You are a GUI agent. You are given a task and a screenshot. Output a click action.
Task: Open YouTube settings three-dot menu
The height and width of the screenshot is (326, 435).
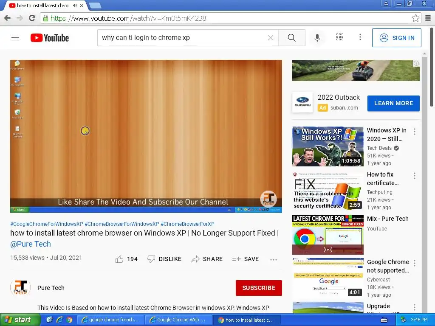(360, 37)
